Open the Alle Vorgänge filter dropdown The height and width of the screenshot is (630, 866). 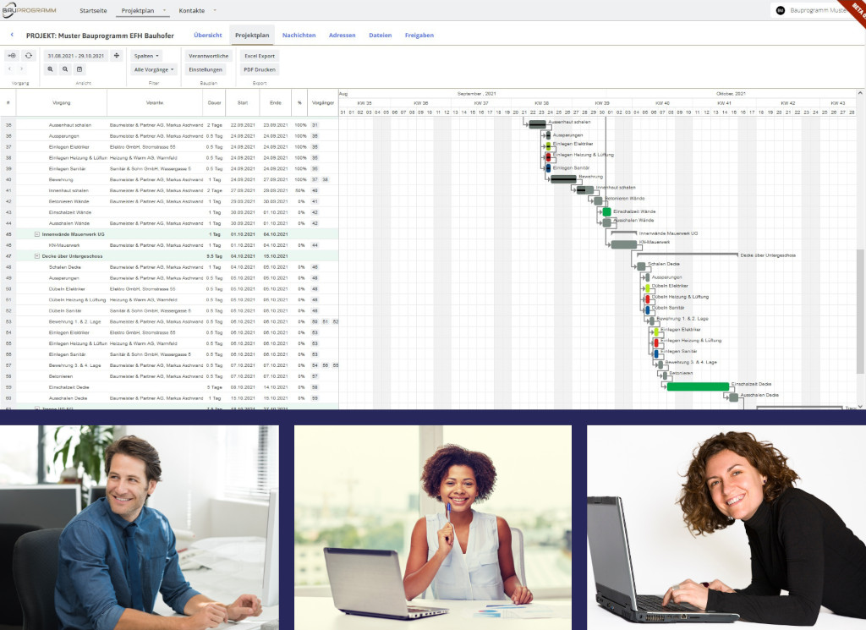click(155, 69)
